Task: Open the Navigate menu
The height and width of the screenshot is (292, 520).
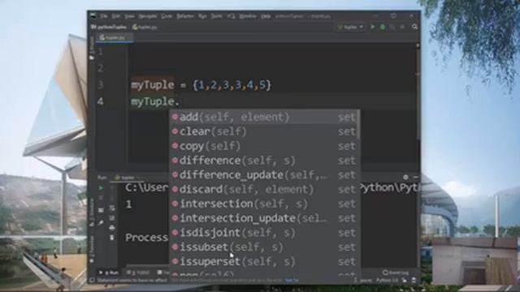Action: [148, 16]
